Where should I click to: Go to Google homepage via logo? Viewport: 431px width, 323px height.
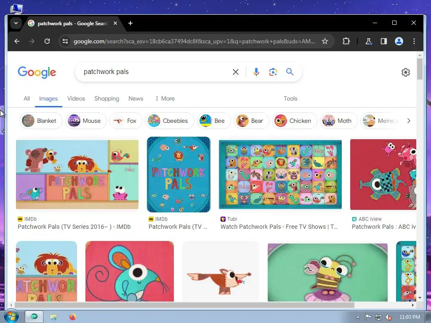coord(37,72)
